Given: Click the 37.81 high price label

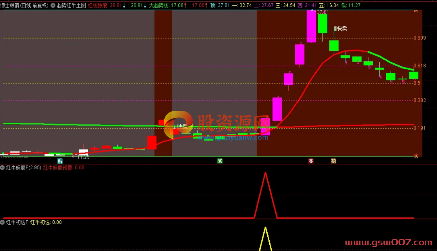Looking at the screenshot, I should (323, 12).
